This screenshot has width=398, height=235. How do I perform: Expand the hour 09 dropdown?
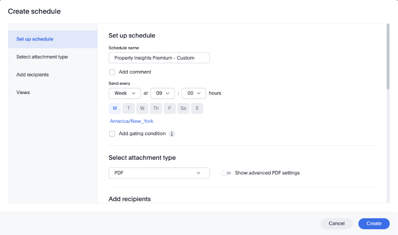[x=163, y=93]
